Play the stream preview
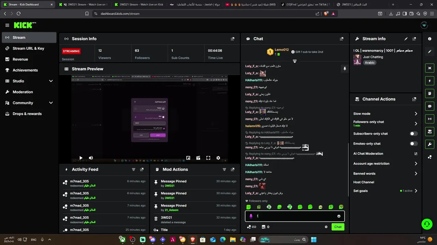This screenshot has height=245, width=437. pyautogui.click(x=81, y=158)
